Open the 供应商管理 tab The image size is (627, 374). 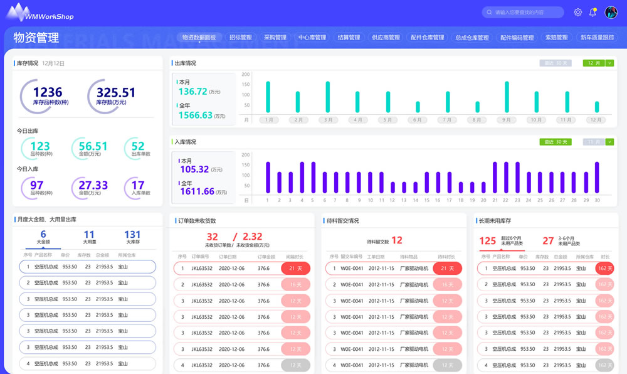pyautogui.click(x=386, y=38)
